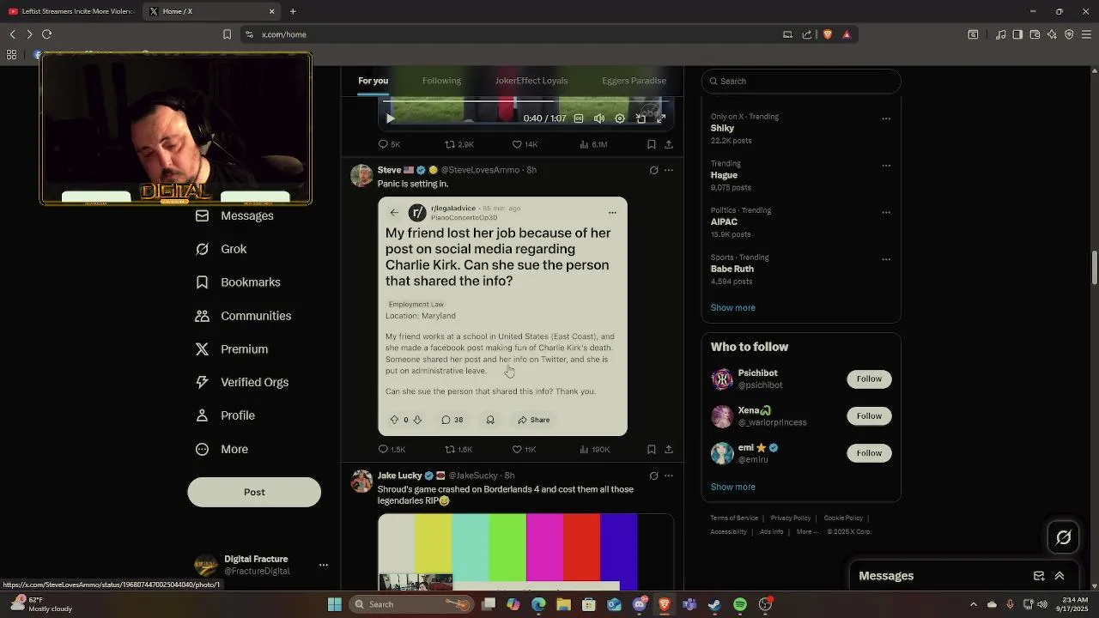Open Jake Lucky's profile avatar
1099x618 pixels.
coord(361,481)
